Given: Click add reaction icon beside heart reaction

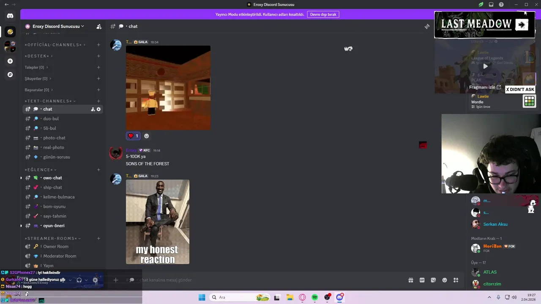Looking at the screenshot, I should (x=146, y=136).
